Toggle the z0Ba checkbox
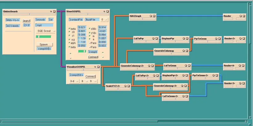 90,29
